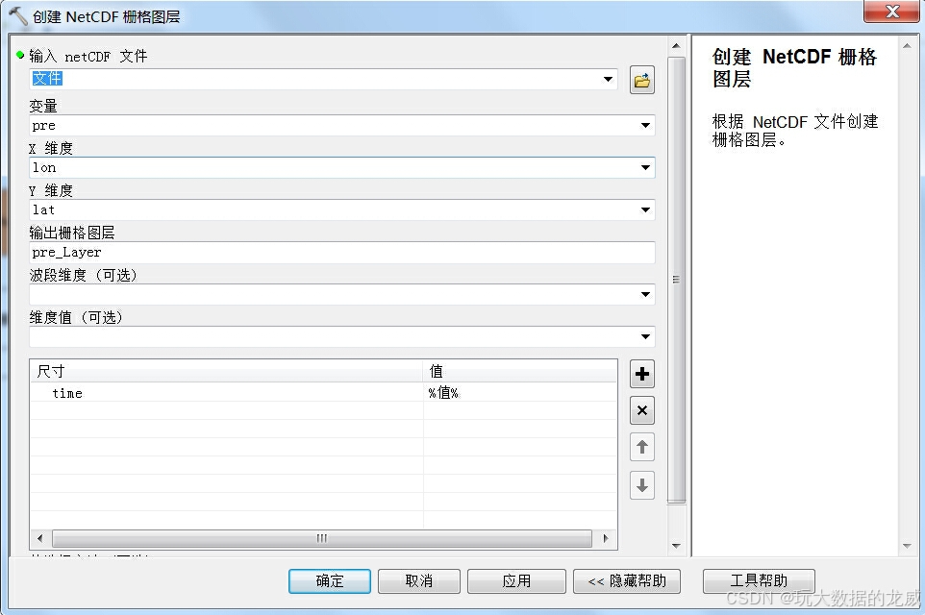Remove selected dimension row with X icon
Image resolution: width=925 pixels, height=615 pixels.
click(641, 410)
